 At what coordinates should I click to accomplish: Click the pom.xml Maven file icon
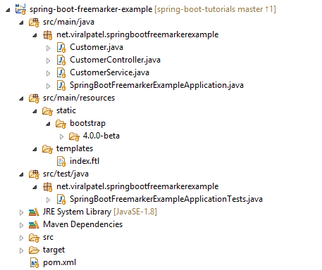35,263
